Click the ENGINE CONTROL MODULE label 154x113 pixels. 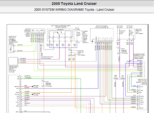pyautogui.click(x=142, y=83)
